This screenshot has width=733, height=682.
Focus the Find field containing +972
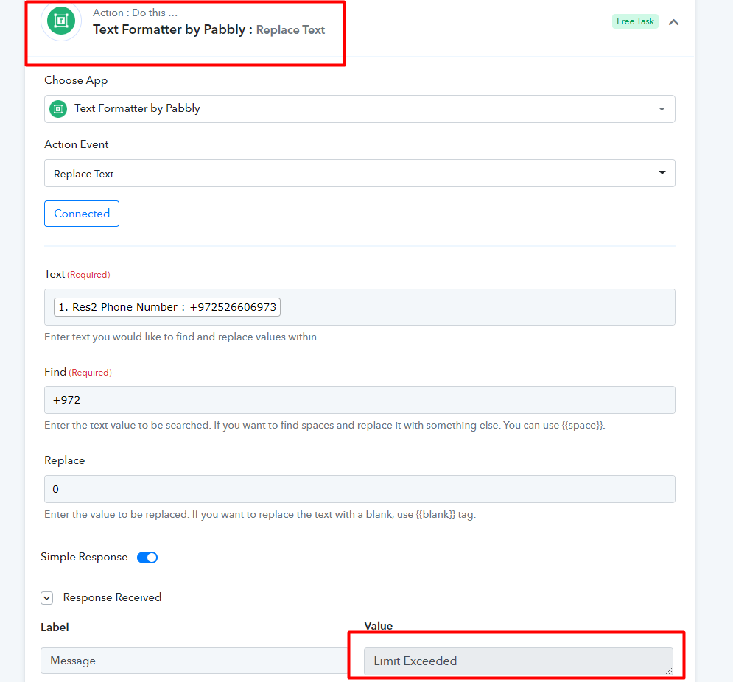tap(360, 400)
